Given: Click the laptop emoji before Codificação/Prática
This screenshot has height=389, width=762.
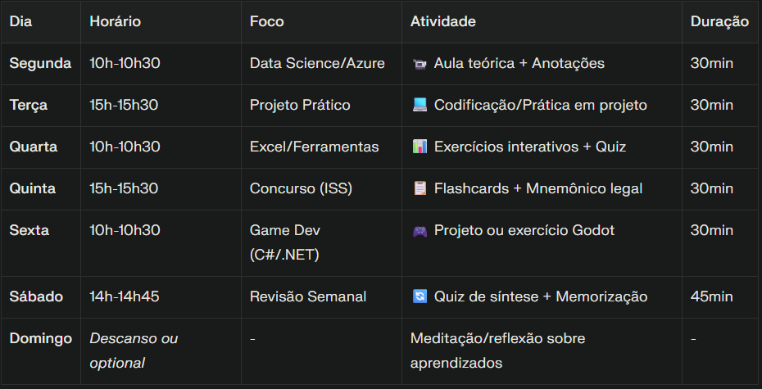Looking at the screenshot, I should coord(420,106).
